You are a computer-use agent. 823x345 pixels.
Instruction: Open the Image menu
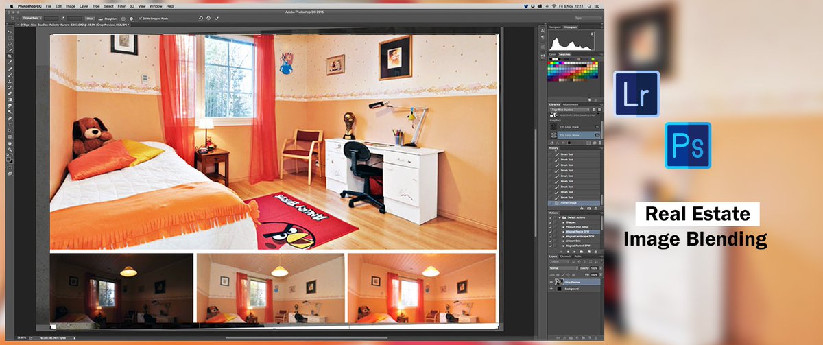point(71,6)
